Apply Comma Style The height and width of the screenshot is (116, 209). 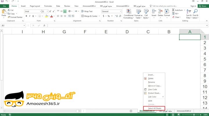click(x=112, y=16)
